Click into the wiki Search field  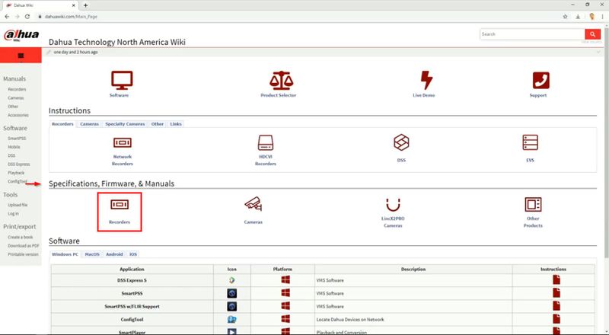click(x=531, y=34)
